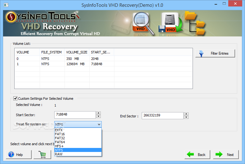
Task: Increase End Sector with up arrow
Action: [x=186, y=114]
